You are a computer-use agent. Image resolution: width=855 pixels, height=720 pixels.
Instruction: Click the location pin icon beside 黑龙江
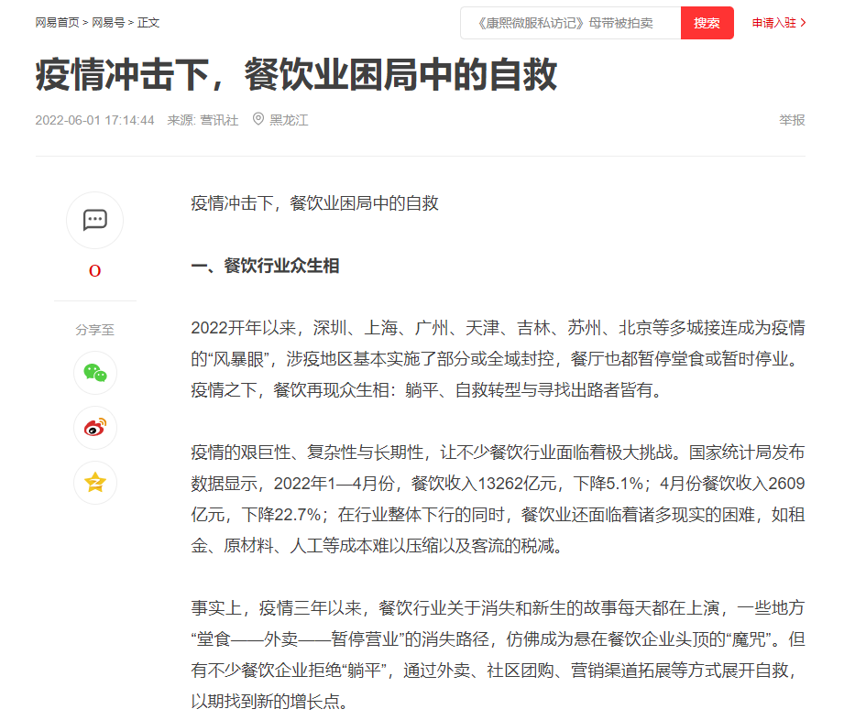coord(258,119)
